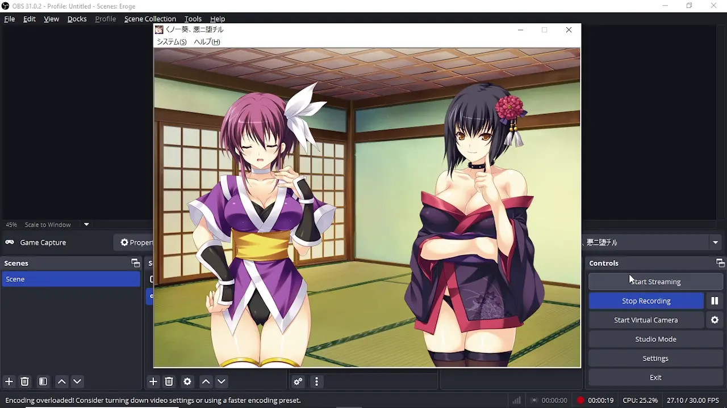
Task: Open OBS Settings from Controls
Action: 655,359
